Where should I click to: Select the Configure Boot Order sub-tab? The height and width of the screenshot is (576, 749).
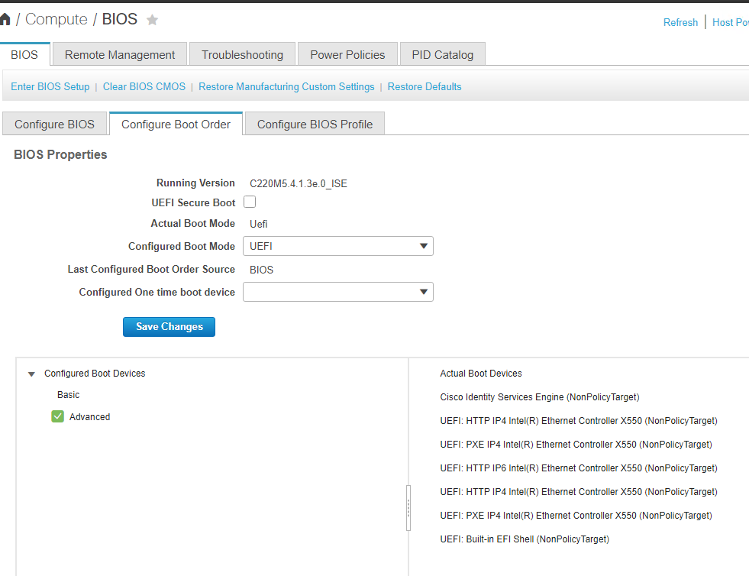(x=176, y=124)
